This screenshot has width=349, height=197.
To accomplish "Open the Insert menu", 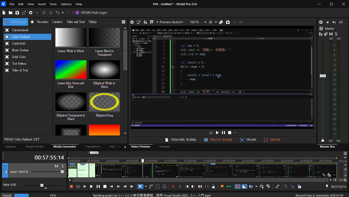I will point(42,4).
